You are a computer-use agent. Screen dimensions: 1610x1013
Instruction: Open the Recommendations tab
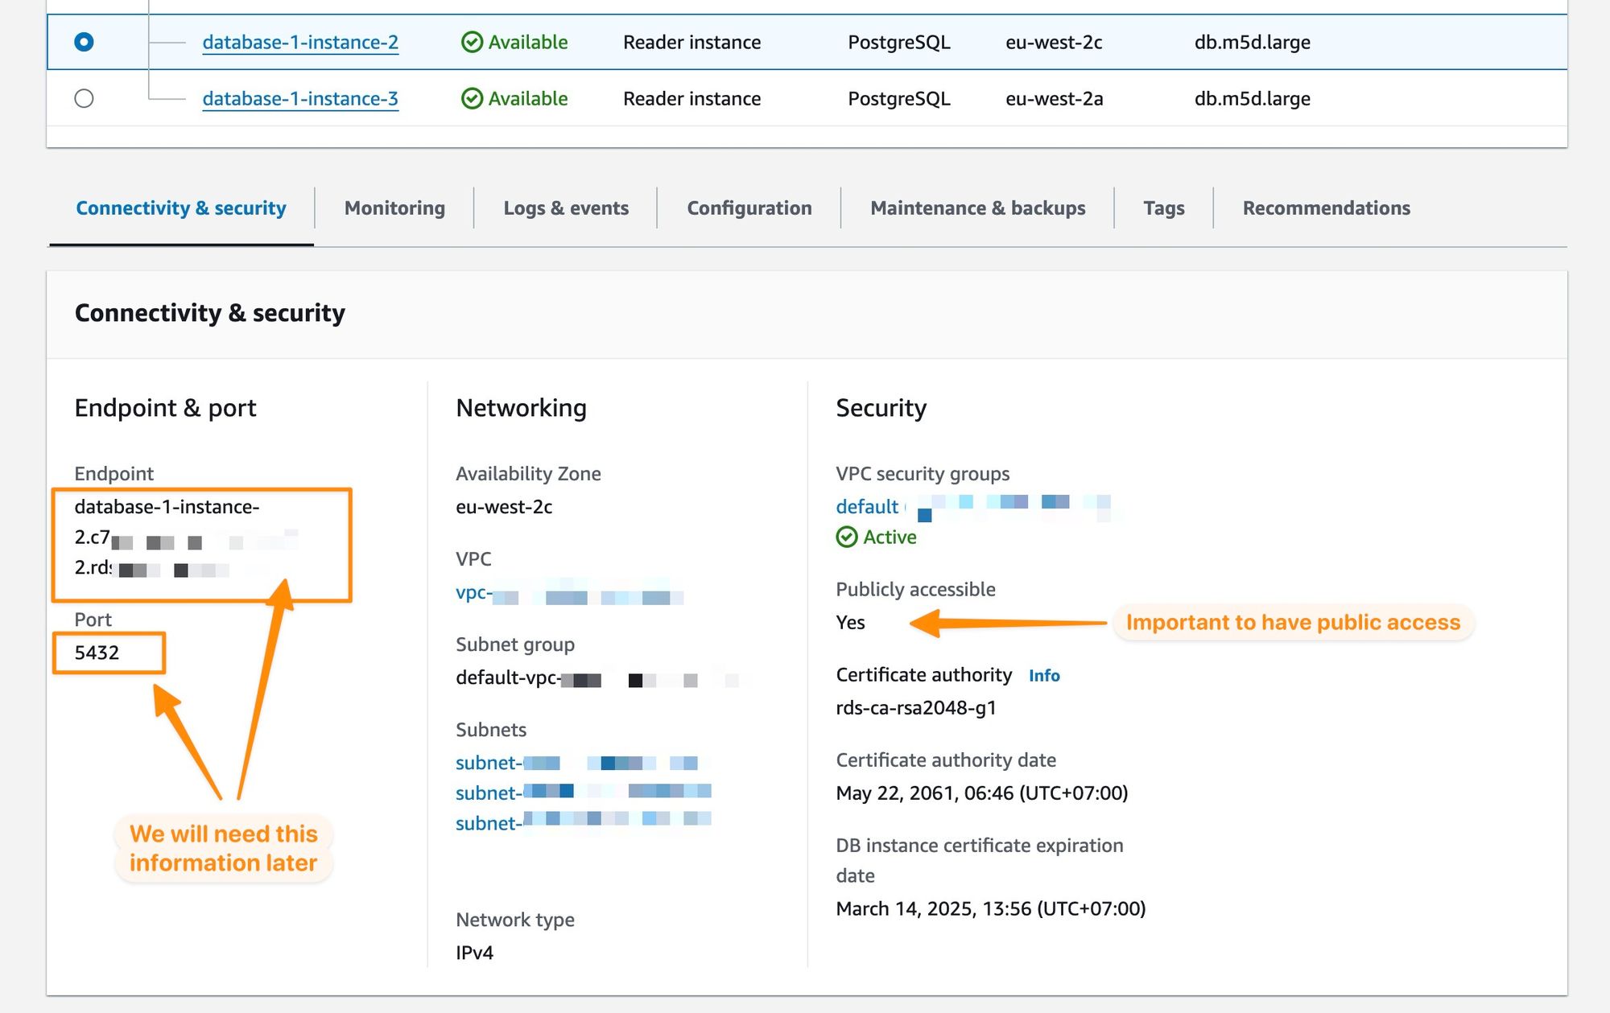coord(1325,208)
